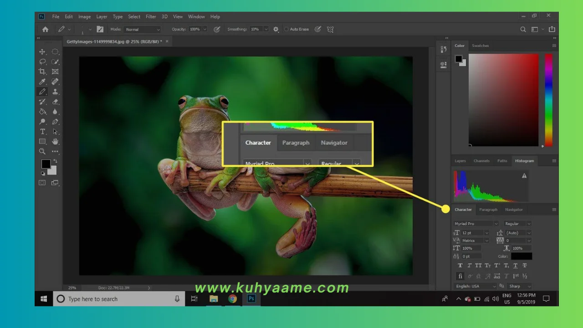Click the Windows taskbar search box

pos(119,299)
